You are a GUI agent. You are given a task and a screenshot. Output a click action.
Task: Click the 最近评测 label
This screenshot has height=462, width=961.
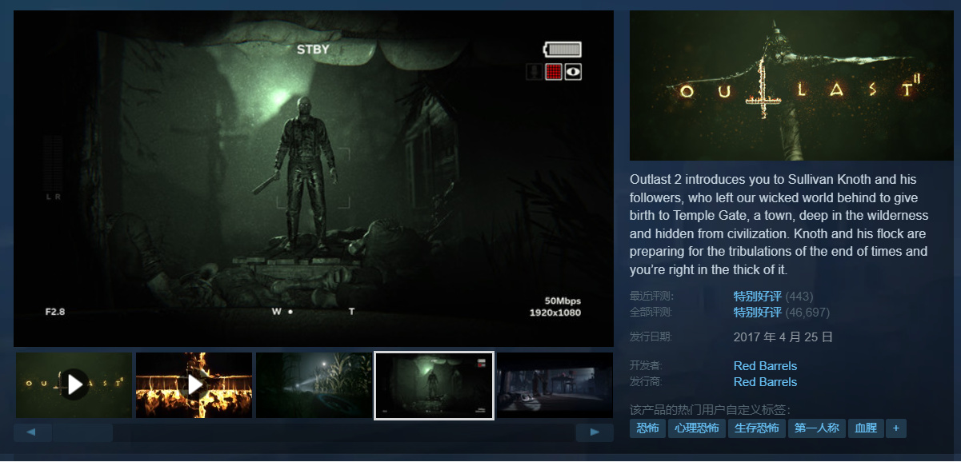pos(651,297)
